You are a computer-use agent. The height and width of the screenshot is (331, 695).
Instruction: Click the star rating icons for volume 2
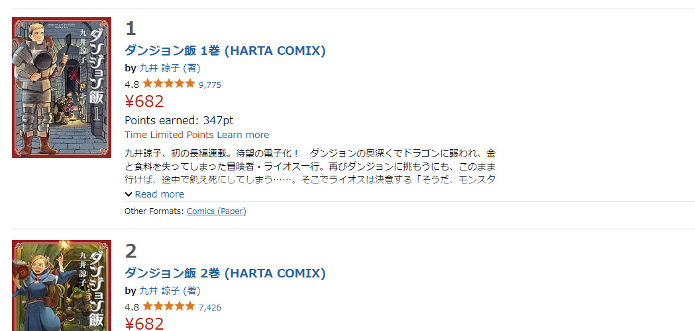tap(168, 307)
